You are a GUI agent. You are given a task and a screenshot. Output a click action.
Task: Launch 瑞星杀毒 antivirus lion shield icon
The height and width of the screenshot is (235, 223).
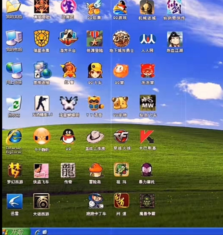pyautogui.click(x=41, y=38)
